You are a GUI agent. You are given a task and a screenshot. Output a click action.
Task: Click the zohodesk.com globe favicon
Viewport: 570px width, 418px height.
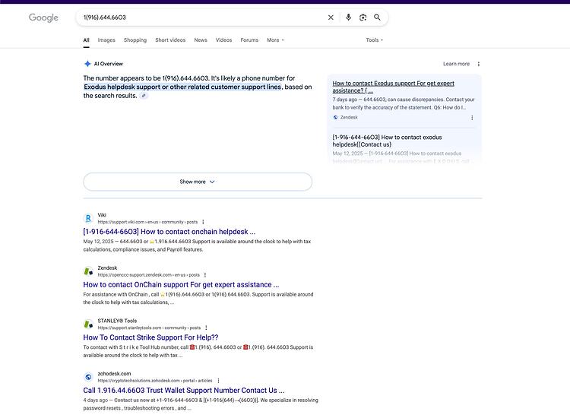pos(88,377)
